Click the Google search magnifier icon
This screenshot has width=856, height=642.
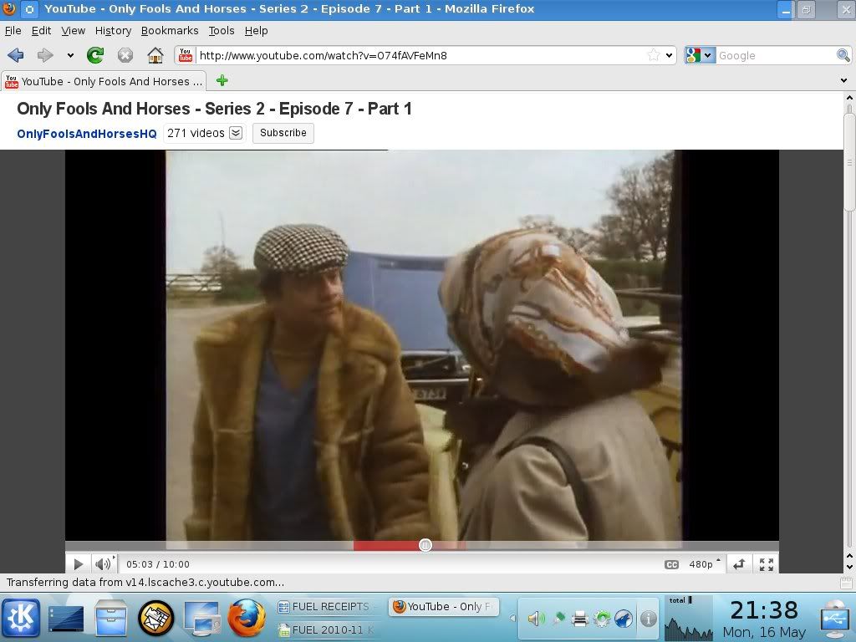[843, 55]
